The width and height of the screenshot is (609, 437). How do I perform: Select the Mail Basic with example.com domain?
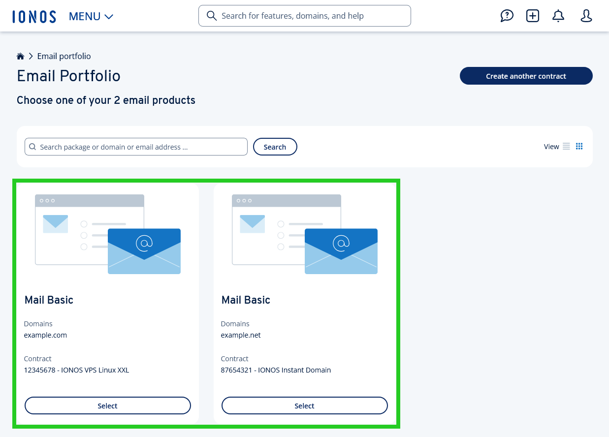point(107,406)
